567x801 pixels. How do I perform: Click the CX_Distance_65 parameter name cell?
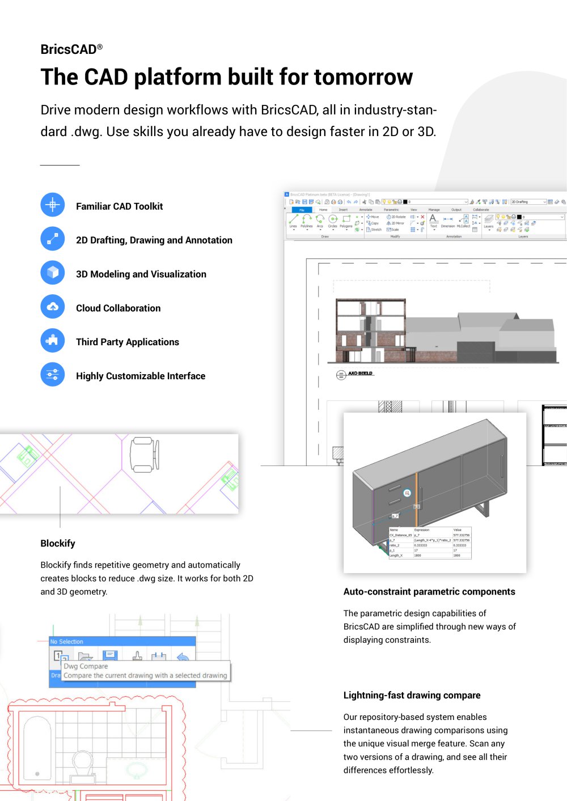[x=401, y=535]
